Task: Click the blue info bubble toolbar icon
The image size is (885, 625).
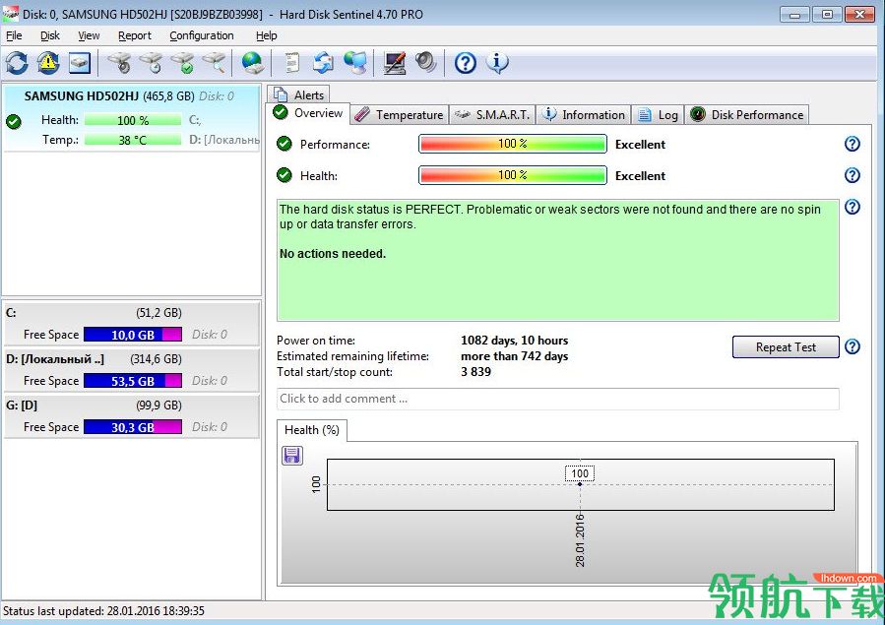Action: pos(497,63)
